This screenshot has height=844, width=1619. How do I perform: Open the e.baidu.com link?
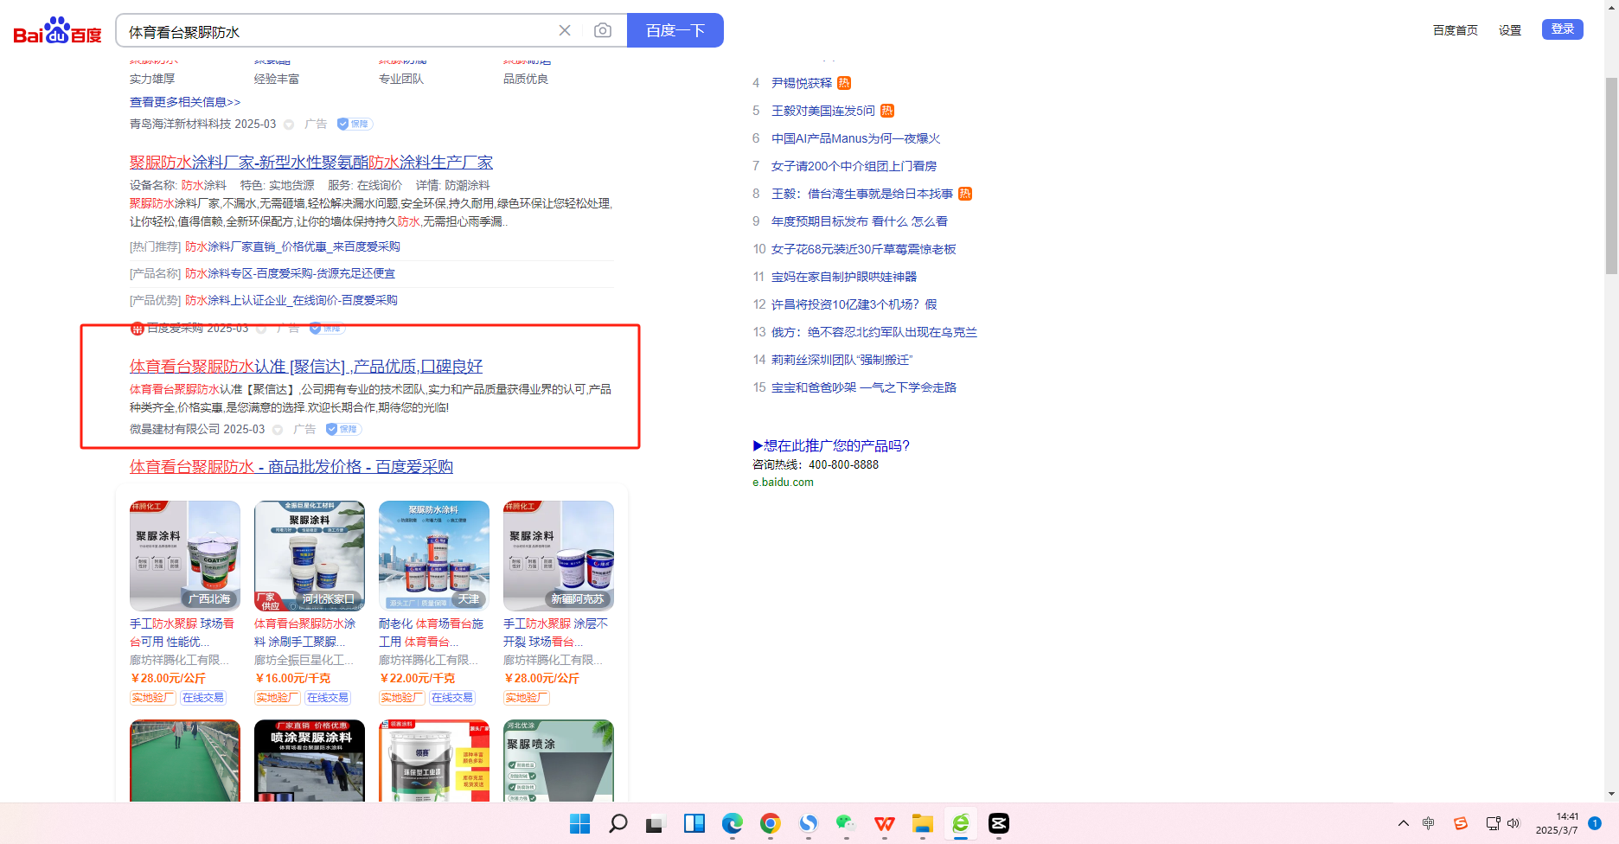[x=783, y=483]
